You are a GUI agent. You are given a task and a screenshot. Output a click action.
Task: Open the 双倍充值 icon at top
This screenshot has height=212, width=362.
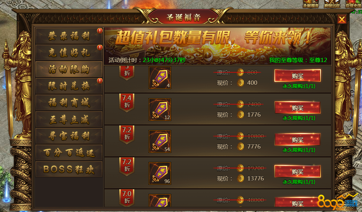point(353,4)
